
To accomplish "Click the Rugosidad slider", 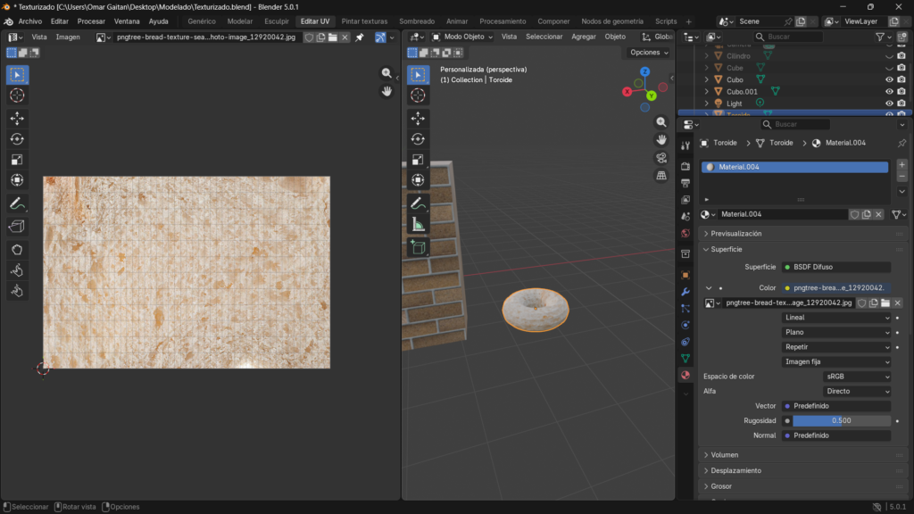I will (x=841, y=420).
